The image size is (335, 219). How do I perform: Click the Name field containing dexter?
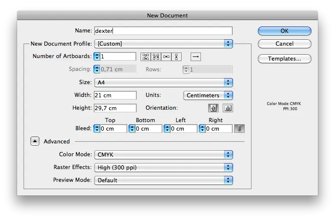[x=163, y=31]
